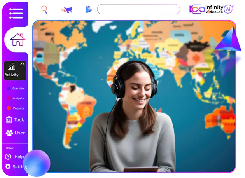This screenshot has width=245, height=178.
Task: Click the User group icon
Action: tap(9, 133)
